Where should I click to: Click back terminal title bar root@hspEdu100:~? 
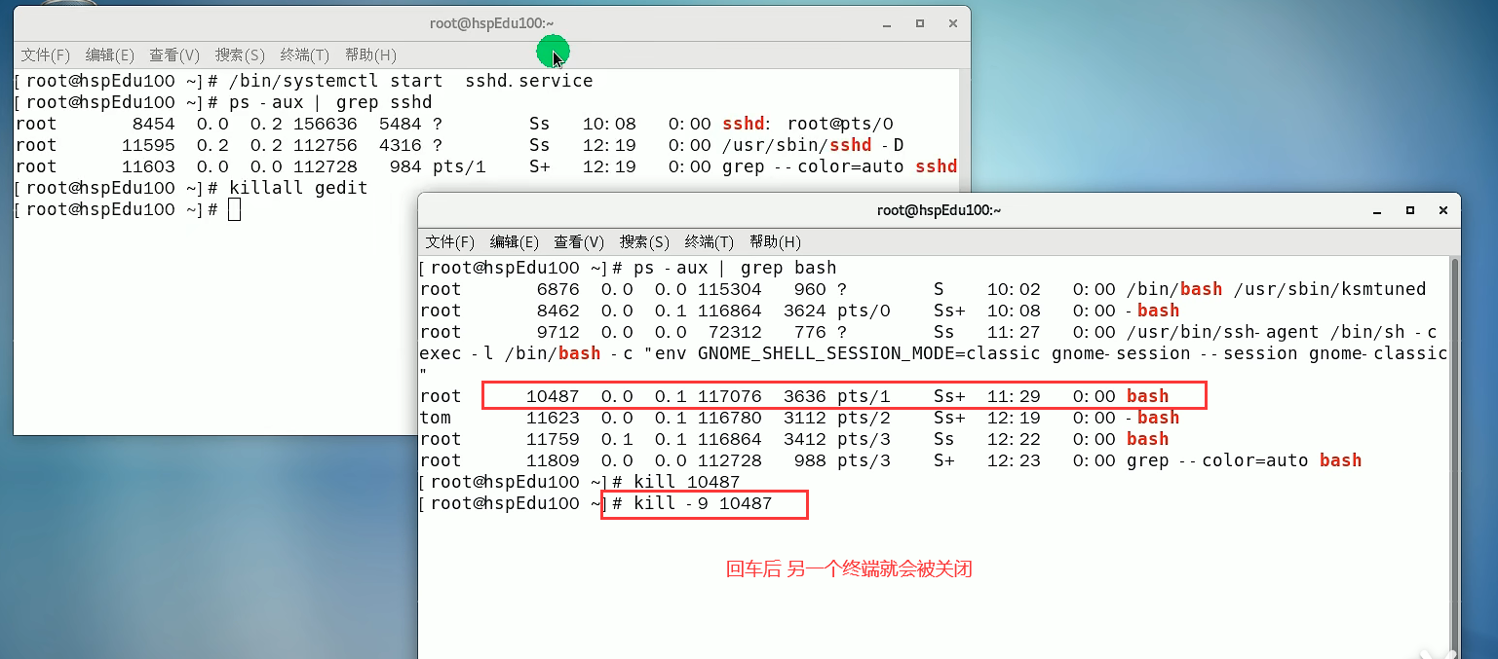[492, 23]
